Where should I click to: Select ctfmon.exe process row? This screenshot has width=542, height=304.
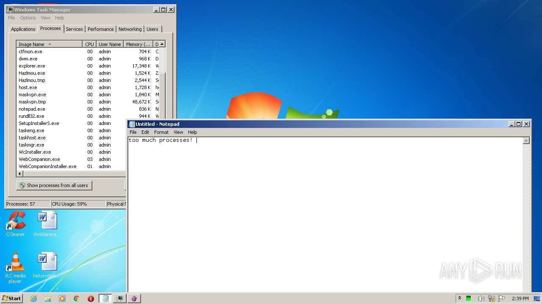click(88, 52)
